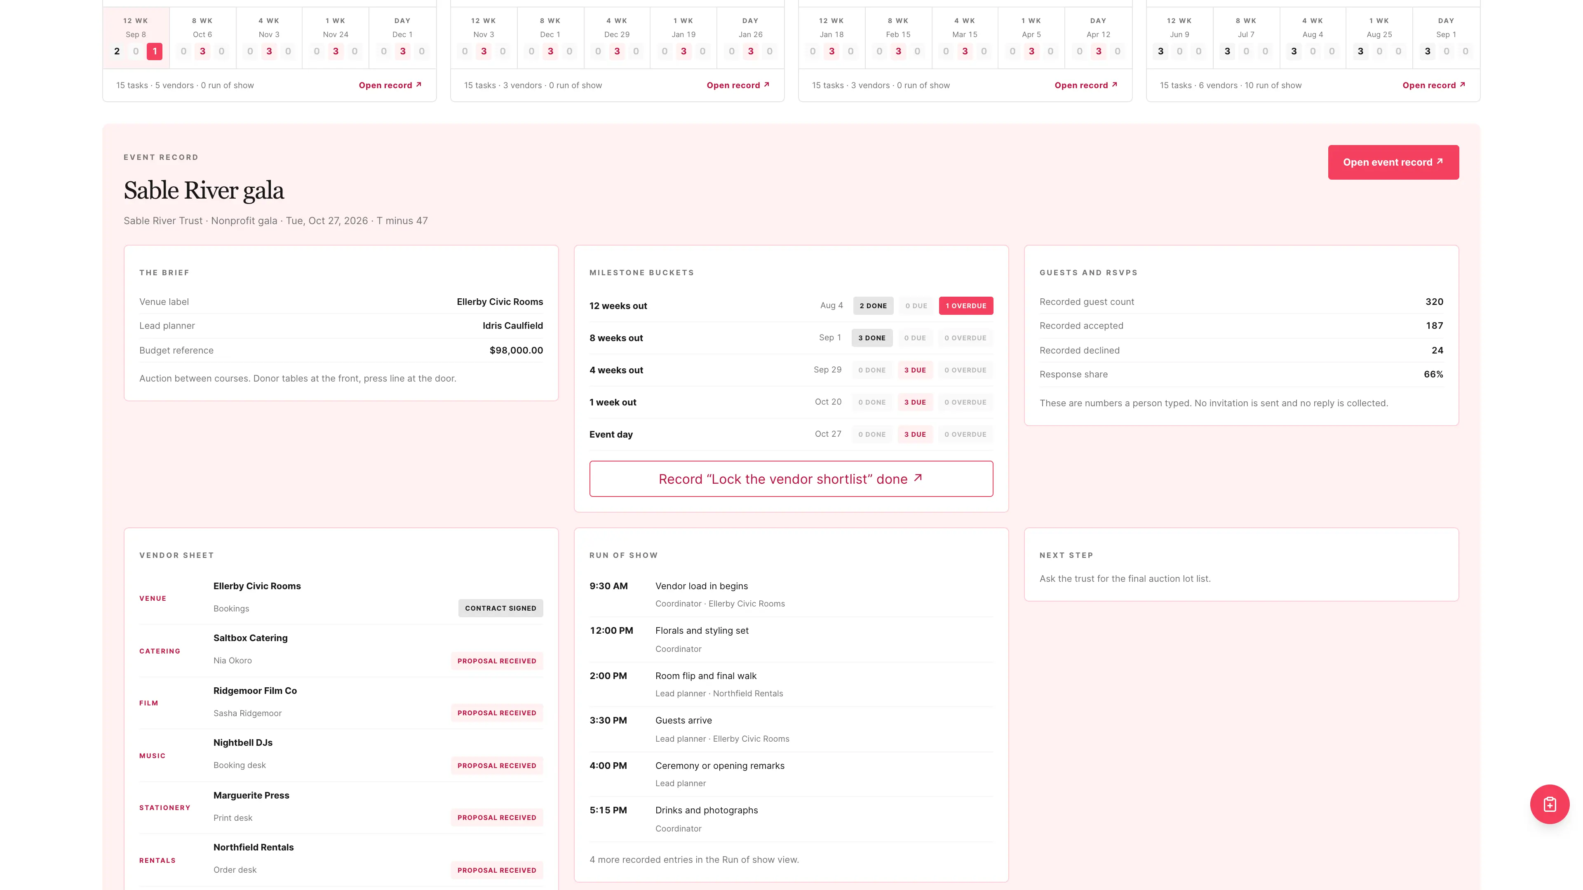Image resolution: width=1583 pixels, height=890 pixels.
Task: Open record on card starting Nov 3
Action: pyautogui.click(x=738, y=85)
